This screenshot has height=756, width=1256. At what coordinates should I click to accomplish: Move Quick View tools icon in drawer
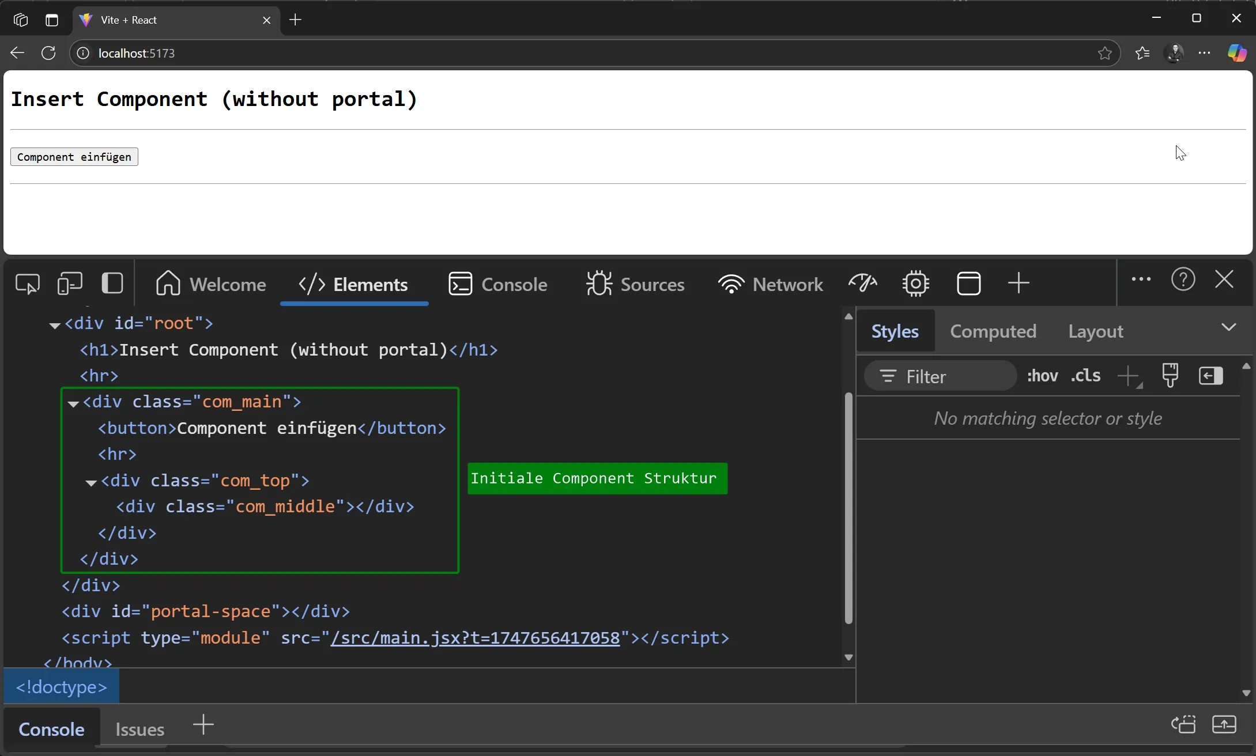click(x=1183, y=725)
